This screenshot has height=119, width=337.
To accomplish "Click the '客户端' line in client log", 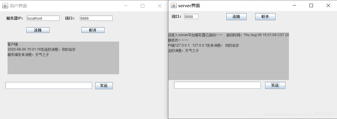I will click(x=13, y=44).
